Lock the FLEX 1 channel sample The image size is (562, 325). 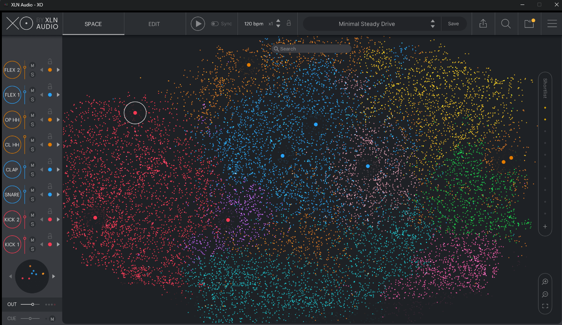[50, 86]
